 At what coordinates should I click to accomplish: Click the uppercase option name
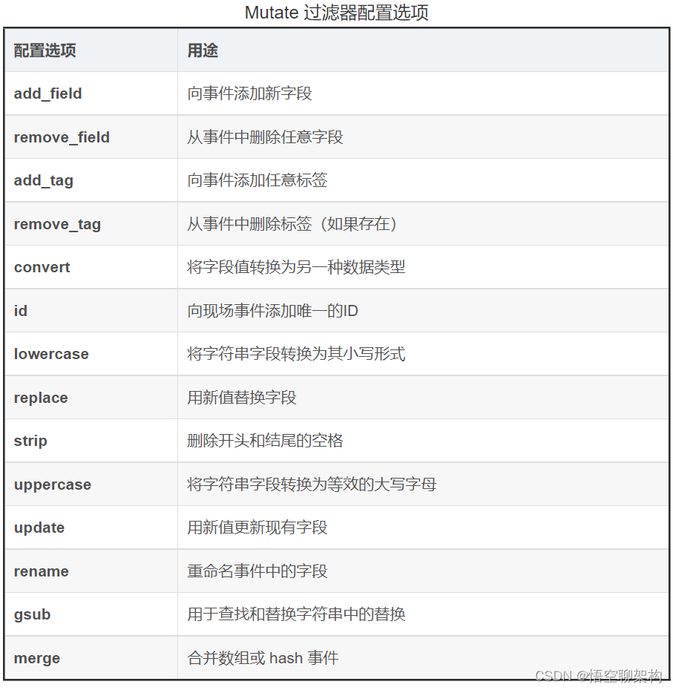click(x=52, y=484)
